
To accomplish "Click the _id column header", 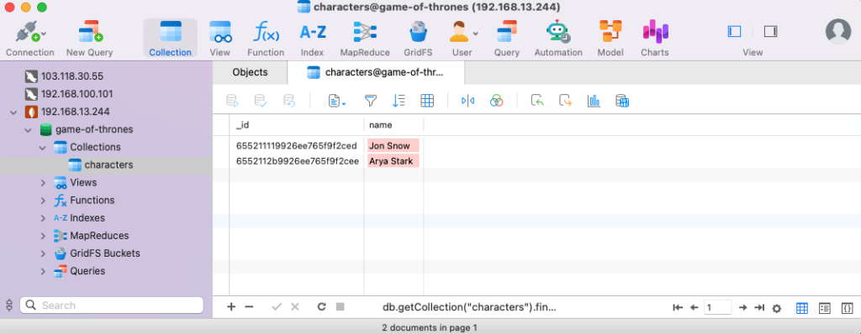I will pos(297,125).
